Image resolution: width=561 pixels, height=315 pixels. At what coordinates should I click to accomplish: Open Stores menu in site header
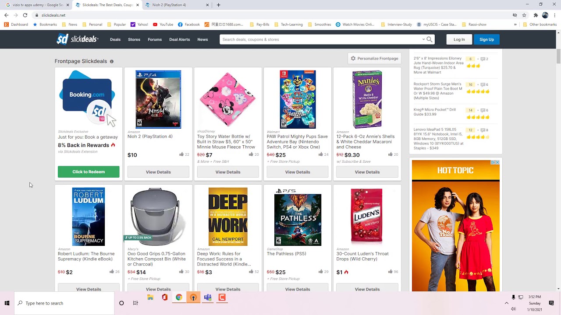click(x=134, y=39)
